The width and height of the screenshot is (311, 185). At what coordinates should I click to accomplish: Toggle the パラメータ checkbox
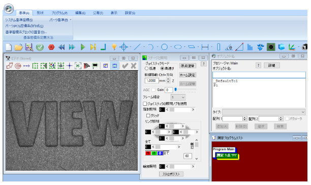click(x=287, y=118)
